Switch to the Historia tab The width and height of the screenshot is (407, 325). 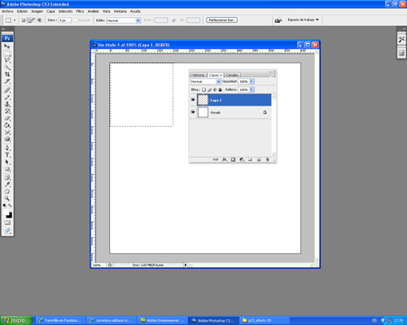[x=199, y=75]
